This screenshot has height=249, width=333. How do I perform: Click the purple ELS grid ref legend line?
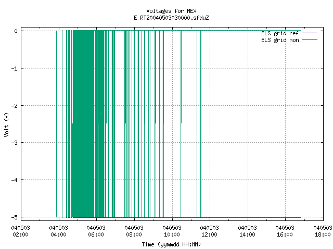click(x=310, y=33)
